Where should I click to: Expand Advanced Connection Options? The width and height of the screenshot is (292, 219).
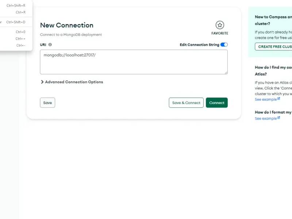(x=72, y=82)
